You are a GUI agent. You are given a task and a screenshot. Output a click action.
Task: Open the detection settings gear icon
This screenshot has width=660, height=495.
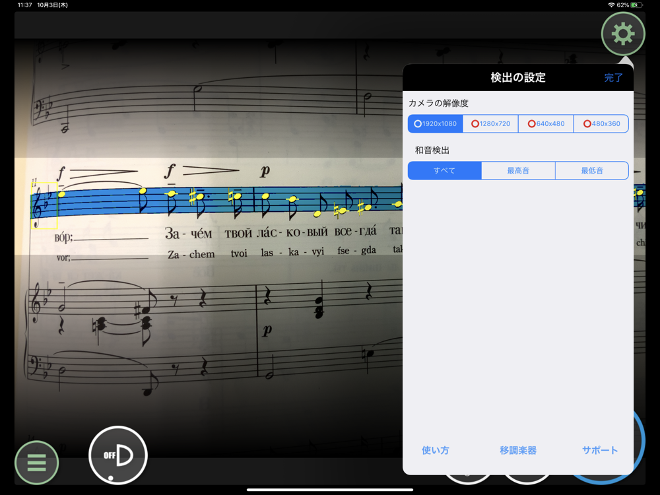(623, 34)
